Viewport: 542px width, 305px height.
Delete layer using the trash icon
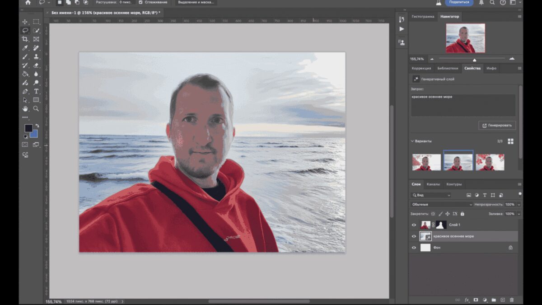[x=512, y=300]
